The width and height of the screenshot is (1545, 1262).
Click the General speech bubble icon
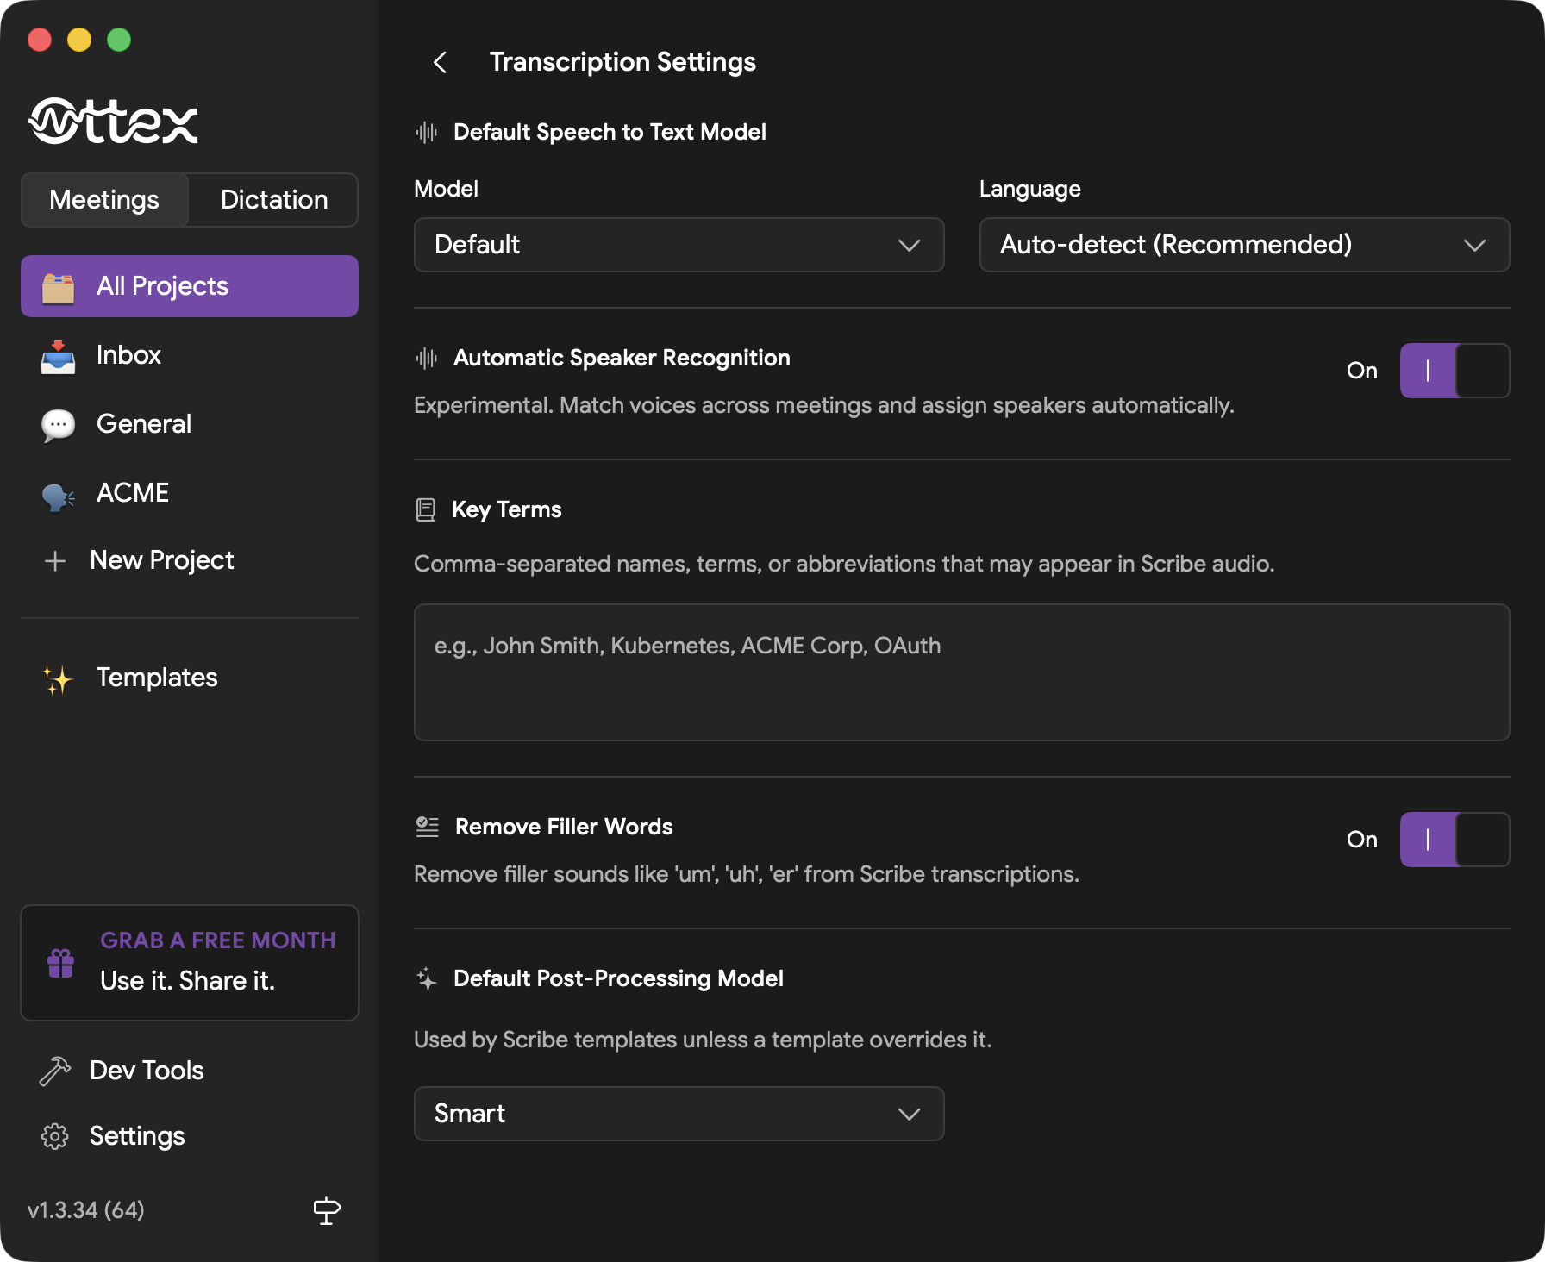pos(59,425)
